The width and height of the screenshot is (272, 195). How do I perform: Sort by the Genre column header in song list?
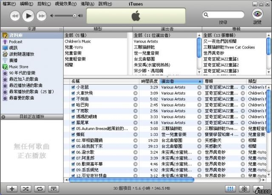pos(256,81)
